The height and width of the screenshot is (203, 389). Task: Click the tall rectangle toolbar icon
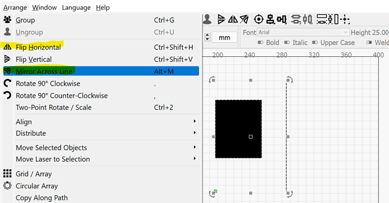click(337, 19)
